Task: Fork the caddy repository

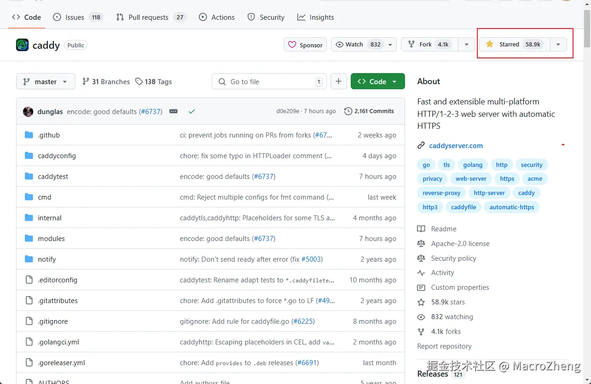Action: (x=429, y=45)
